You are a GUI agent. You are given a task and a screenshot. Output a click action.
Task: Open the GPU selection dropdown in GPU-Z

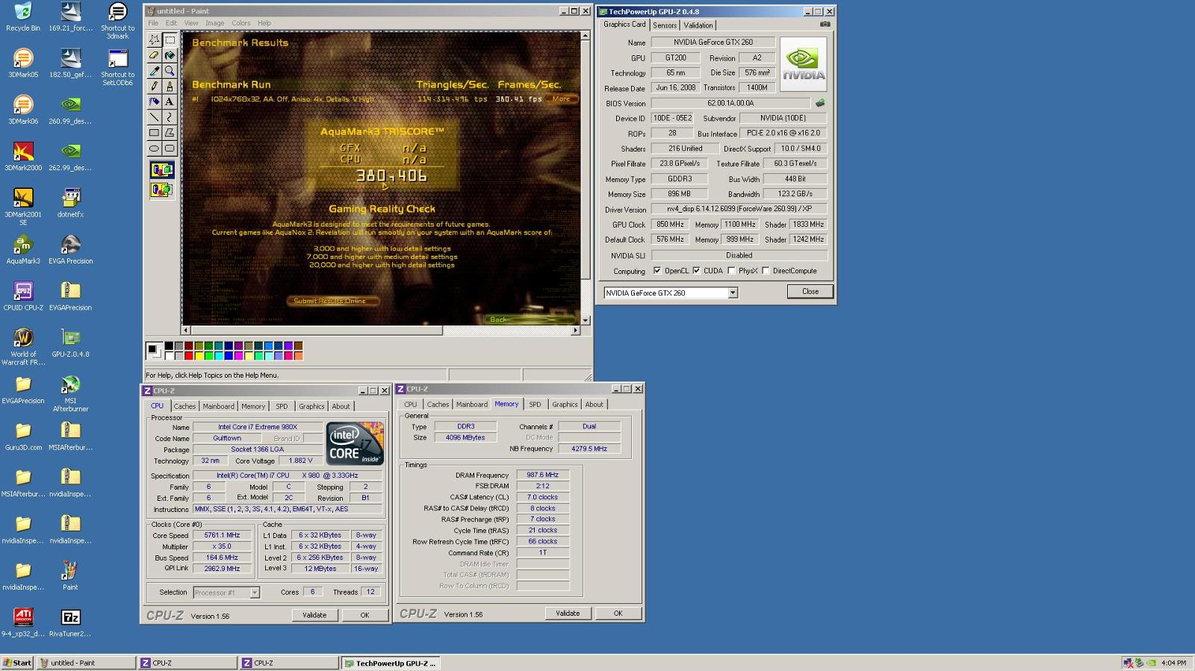(x=733, y=293)
